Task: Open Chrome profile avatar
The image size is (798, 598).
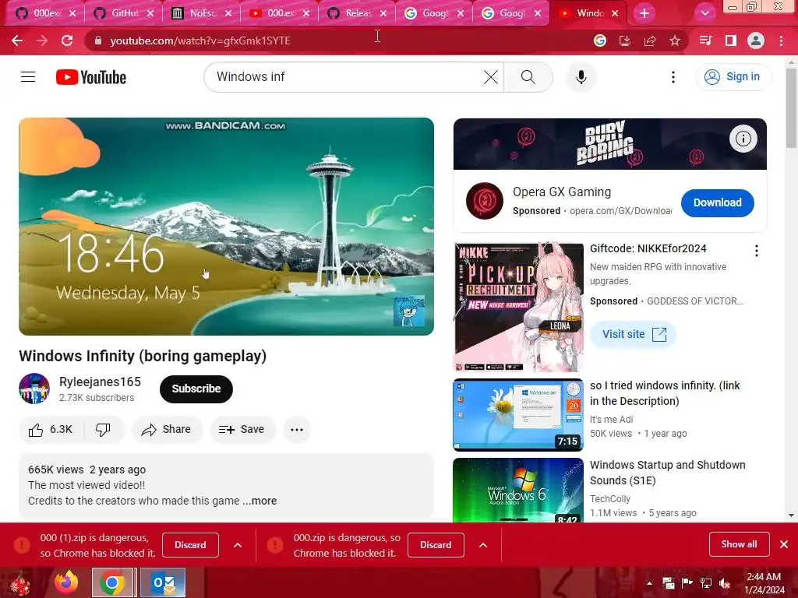Action: pos(756,40)
